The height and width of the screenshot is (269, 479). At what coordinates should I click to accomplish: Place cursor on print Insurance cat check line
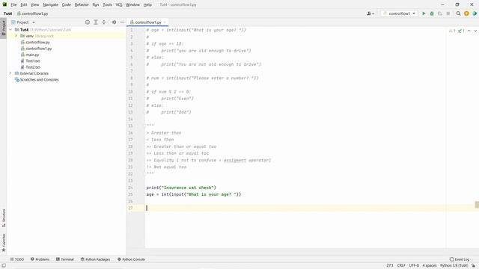coord(181,188)
